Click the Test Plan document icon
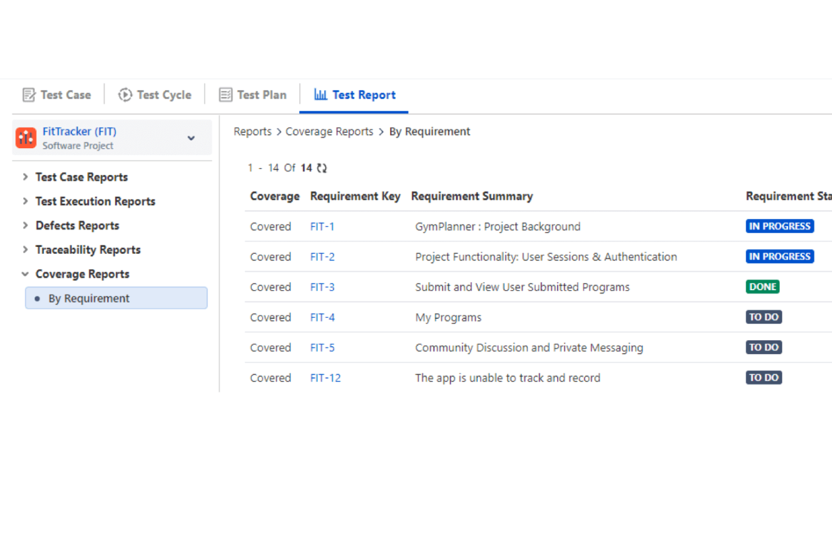Viewport: 832px width, 554px height. point(225,94)
